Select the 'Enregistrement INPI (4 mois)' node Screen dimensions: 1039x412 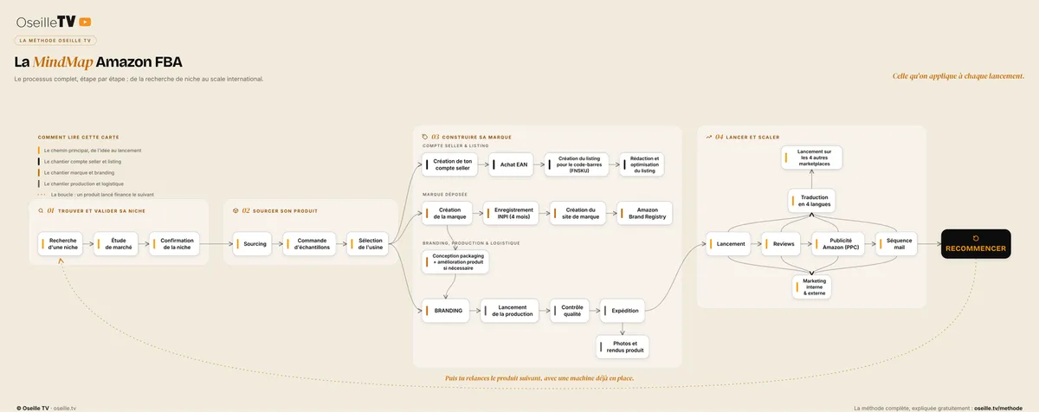coord(511,214)
